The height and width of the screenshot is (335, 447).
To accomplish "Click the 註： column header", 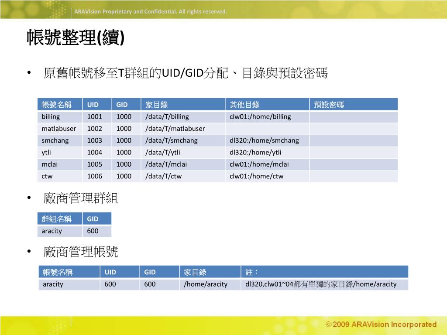I will pos(324,272).
